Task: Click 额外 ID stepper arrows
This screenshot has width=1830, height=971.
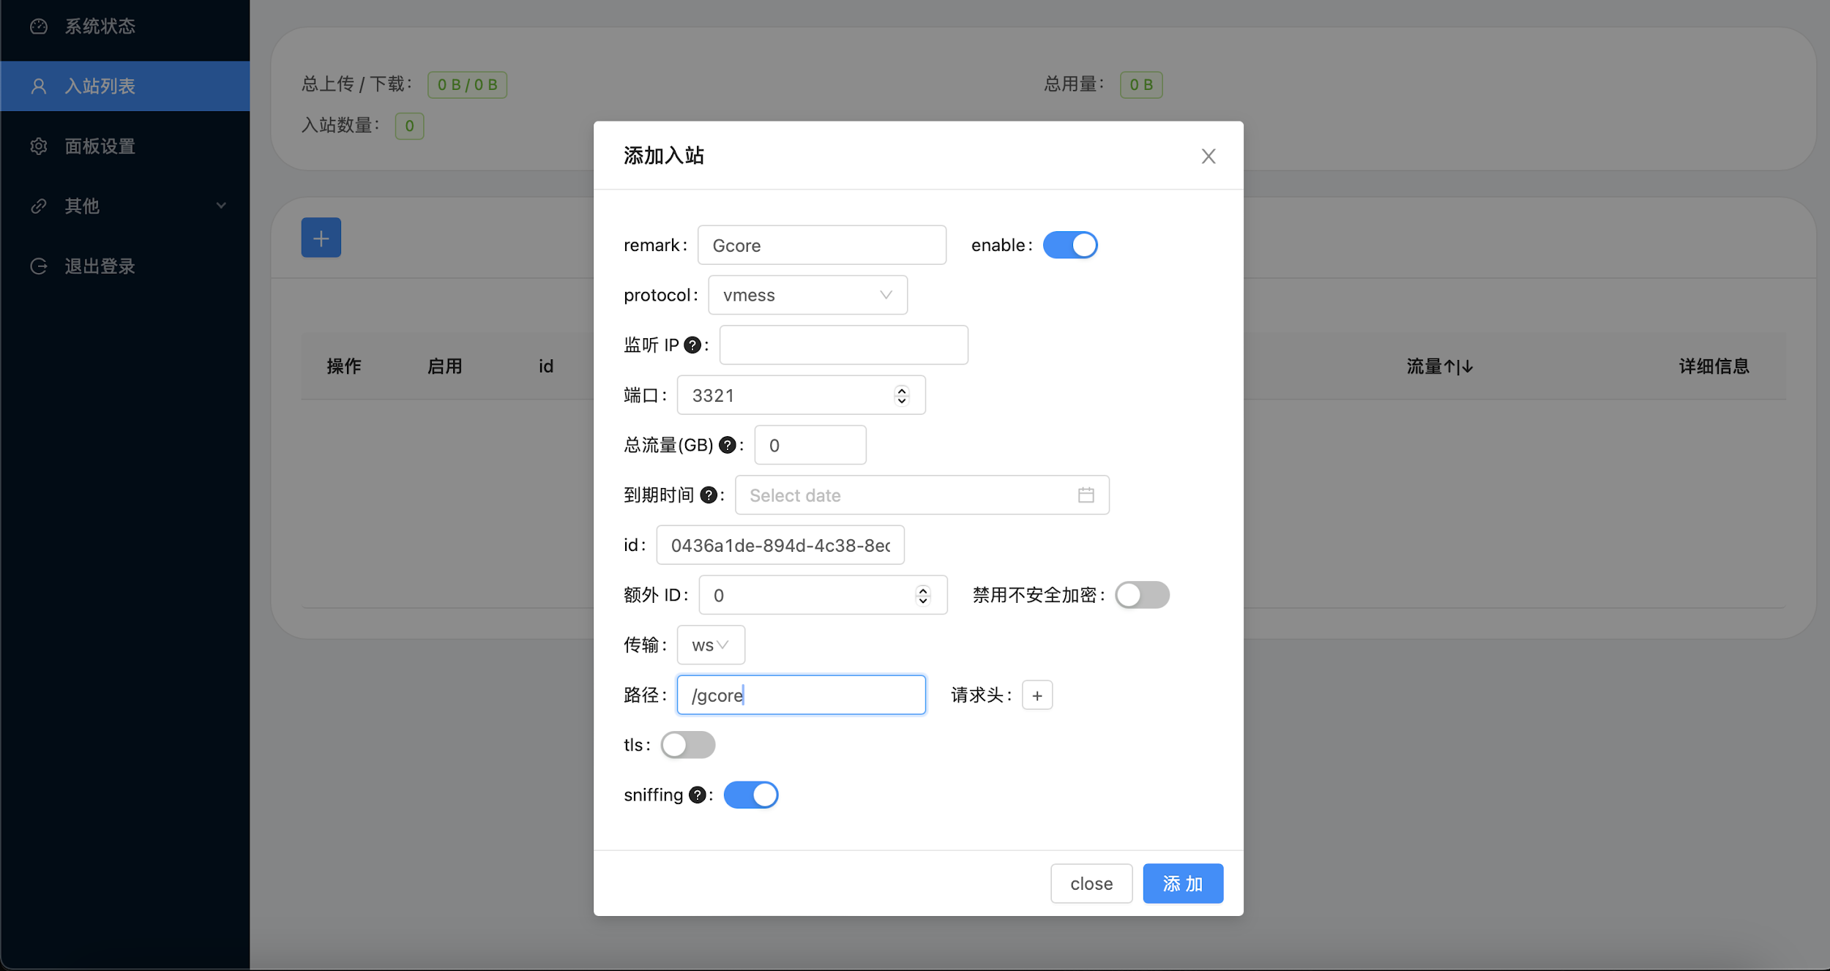Action: coord(923,595)
